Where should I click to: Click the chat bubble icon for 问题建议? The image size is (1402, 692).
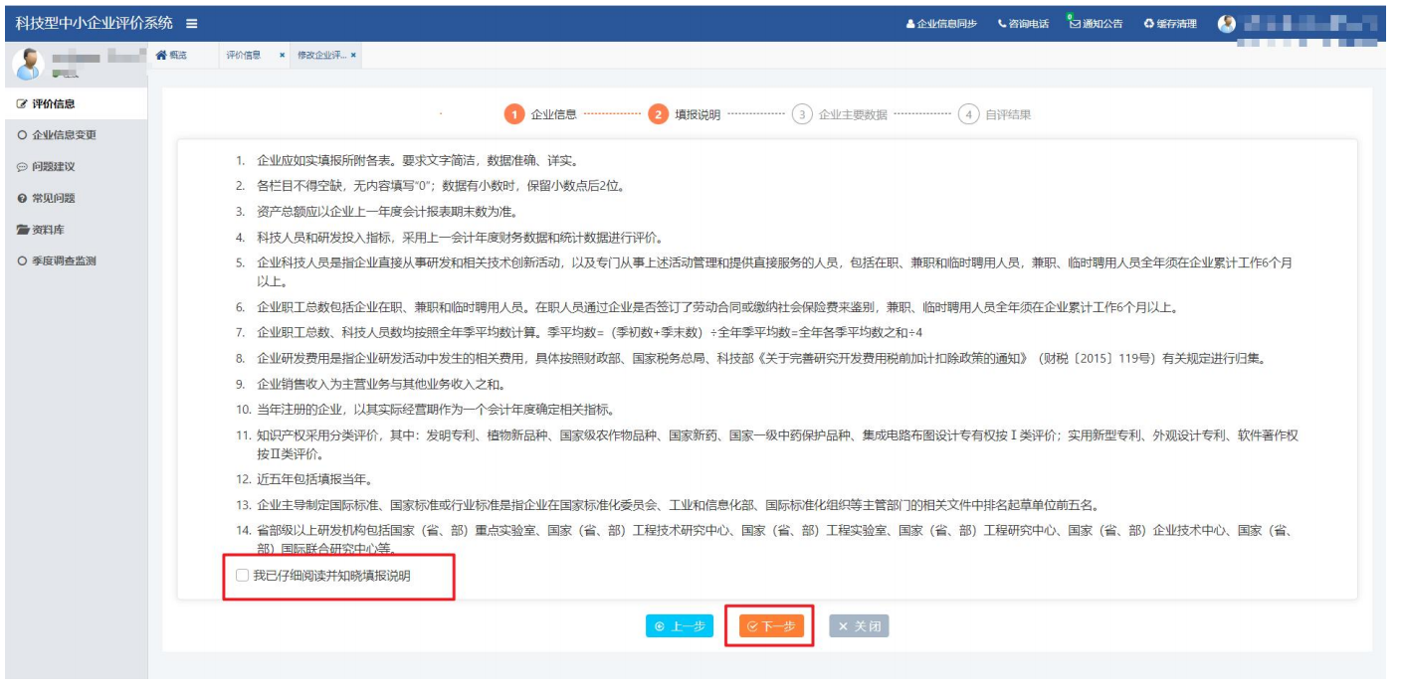pyautogui.click(x=22, y=167)
